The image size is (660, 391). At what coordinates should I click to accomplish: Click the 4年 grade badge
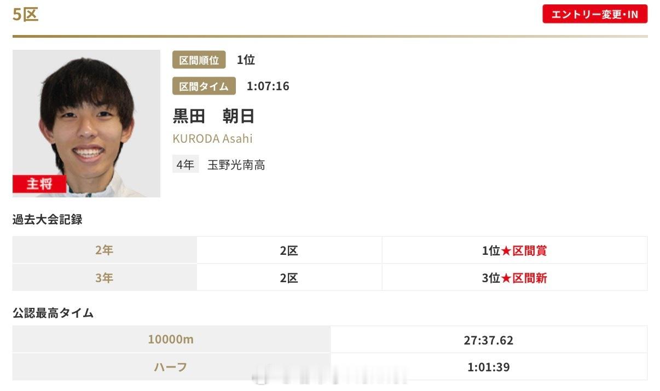tap(186, 165)
